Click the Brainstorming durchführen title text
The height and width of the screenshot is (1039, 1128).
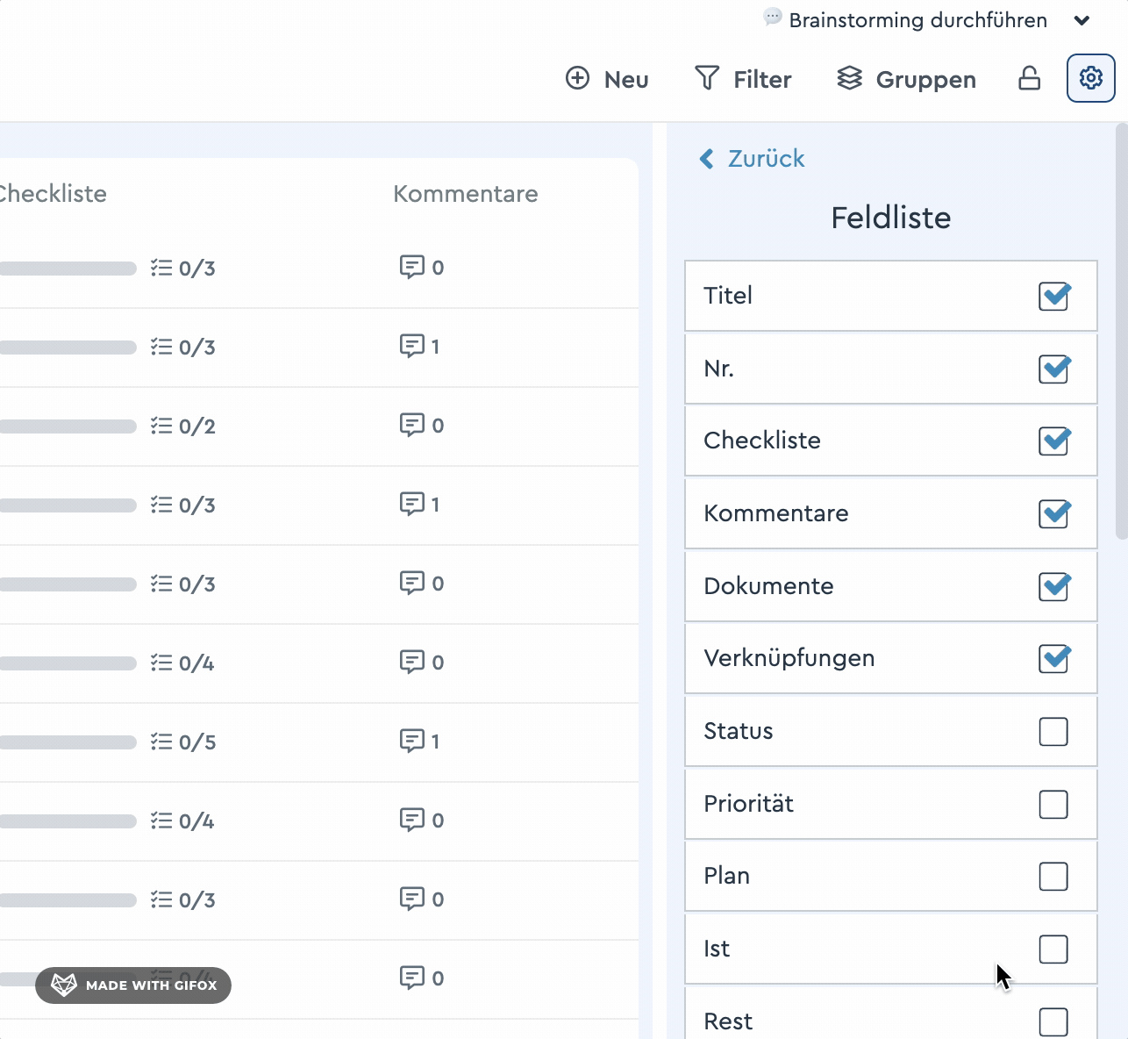[x=918, y=20]
